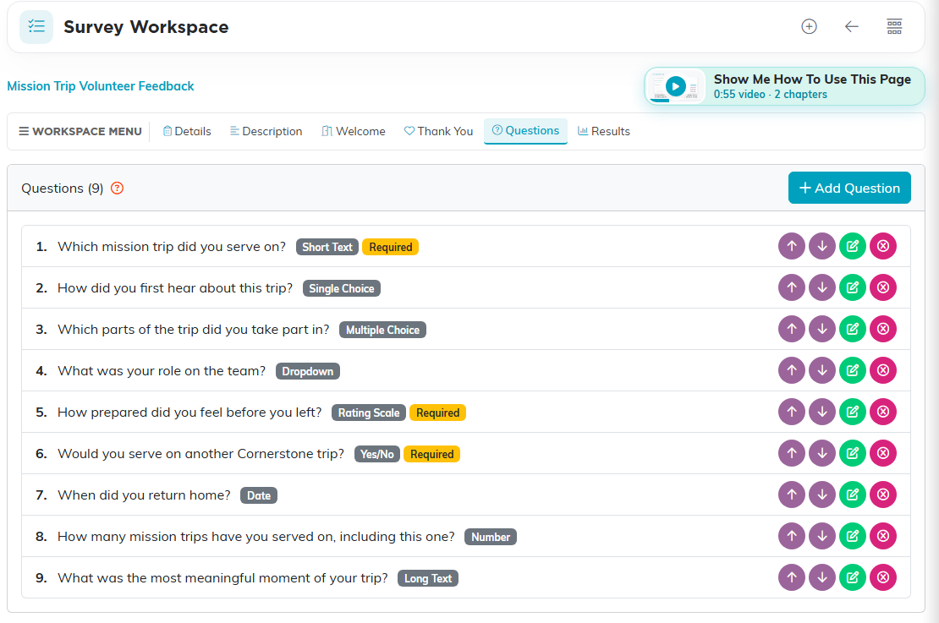Click the Number badge on question 8

(491, 537)
